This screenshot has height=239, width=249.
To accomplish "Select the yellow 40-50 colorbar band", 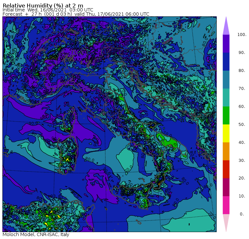I will (226, 133).
